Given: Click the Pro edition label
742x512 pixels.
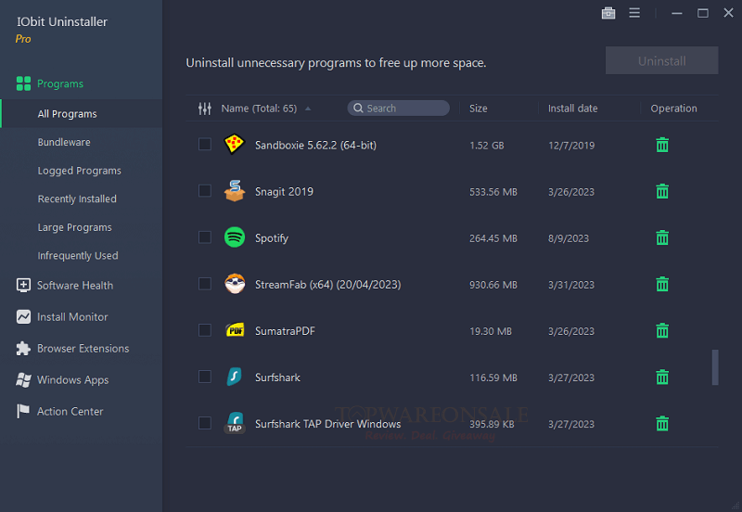Looking at the screenshot, I should (22, 39).
